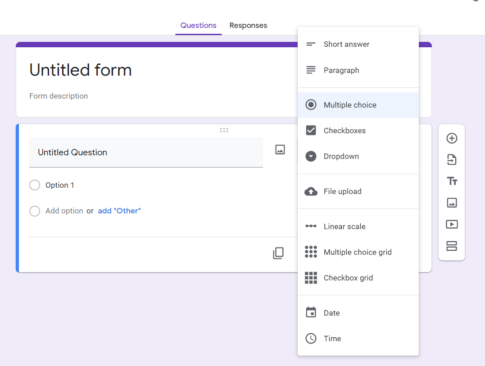Click the Add video icon

point(452,225)
